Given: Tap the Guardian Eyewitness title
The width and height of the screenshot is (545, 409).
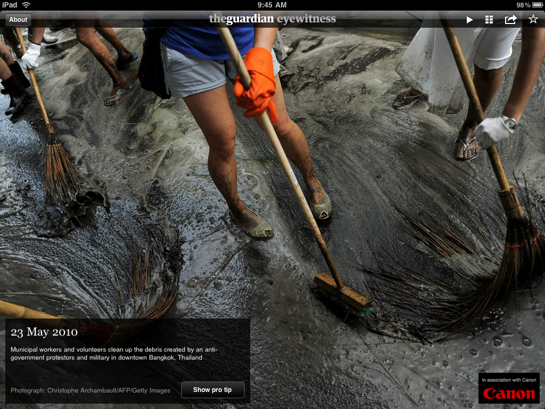Looking at the screenshot, I should tap(272, 19).
